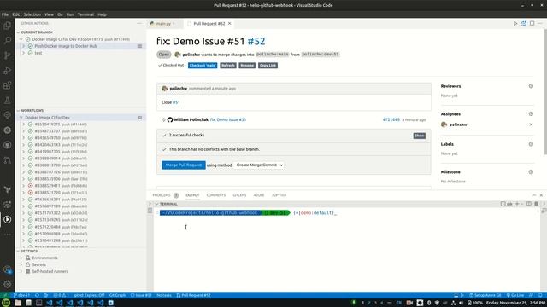Open the logs icon on Push Docker image row
This screenshot has height=307, width=547.
coord(140,46)
